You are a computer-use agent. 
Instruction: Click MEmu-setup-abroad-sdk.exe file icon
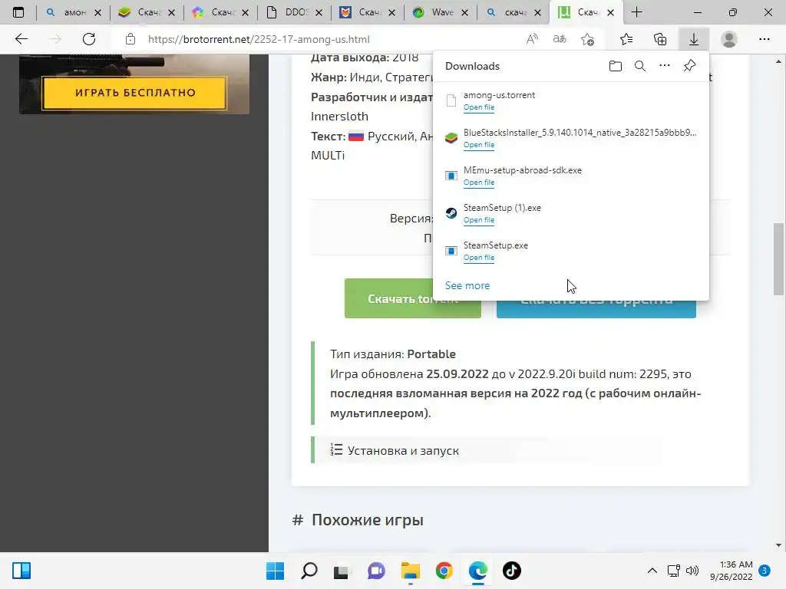(x=451, y=176)
